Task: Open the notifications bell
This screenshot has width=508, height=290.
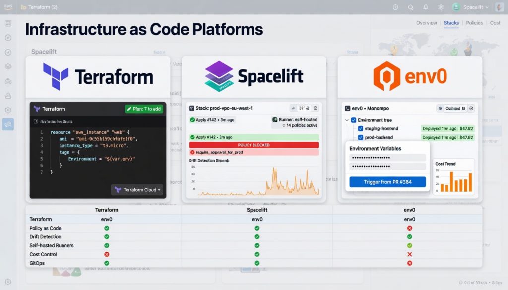Action: click(x=425, y=7)
